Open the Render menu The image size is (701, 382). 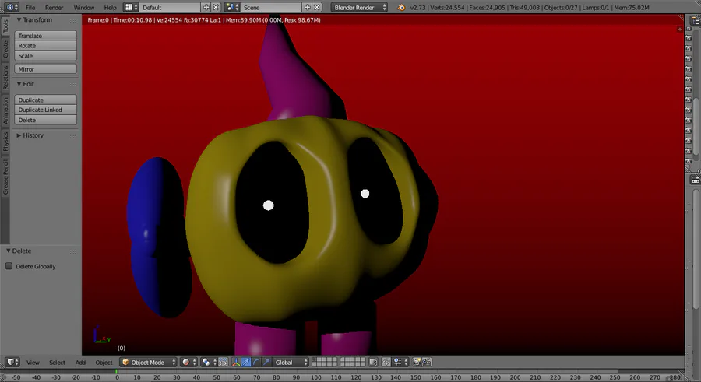point(54,8)
